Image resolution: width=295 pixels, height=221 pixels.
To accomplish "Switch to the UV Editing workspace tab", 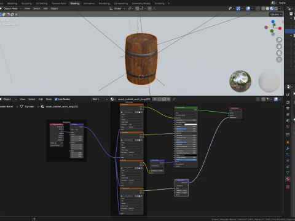I will click(x=42, y=3).
